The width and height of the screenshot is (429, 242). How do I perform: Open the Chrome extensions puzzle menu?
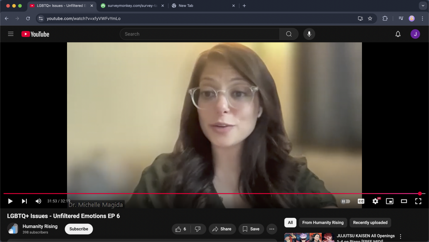click(385, 18)
